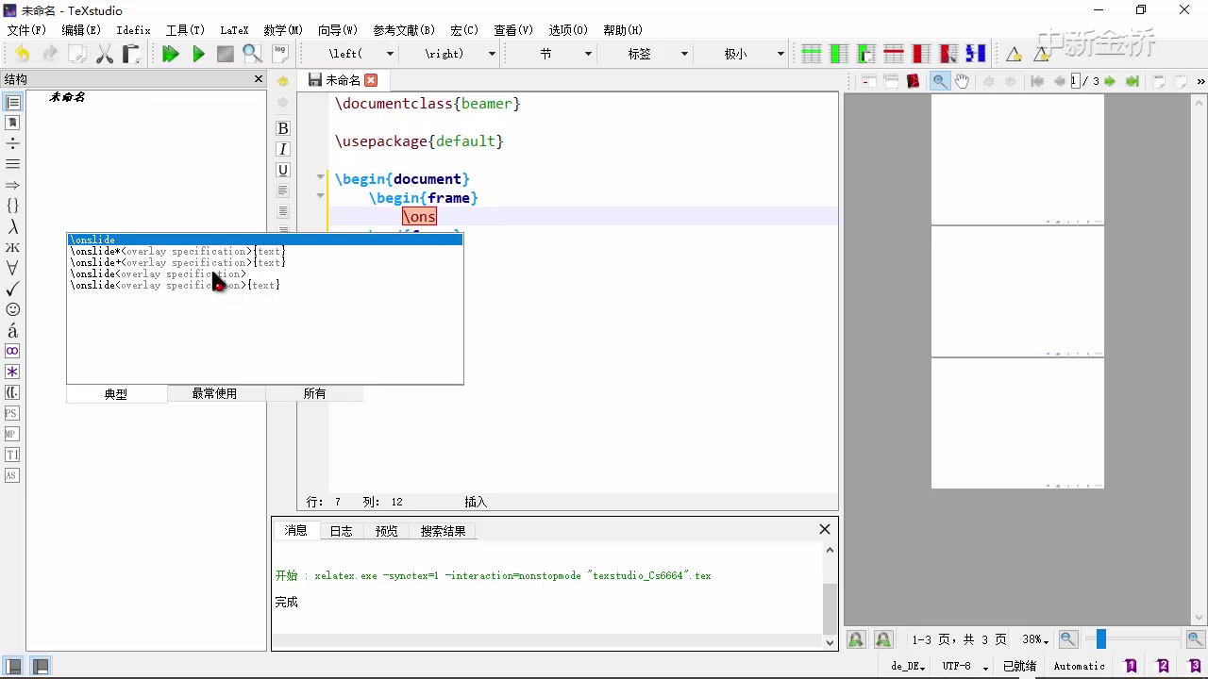Viewport: 1208px width, 679px height.
Task: Click the Paste clipboard icon
Action: pyautogui.click(x=131, y=55)
